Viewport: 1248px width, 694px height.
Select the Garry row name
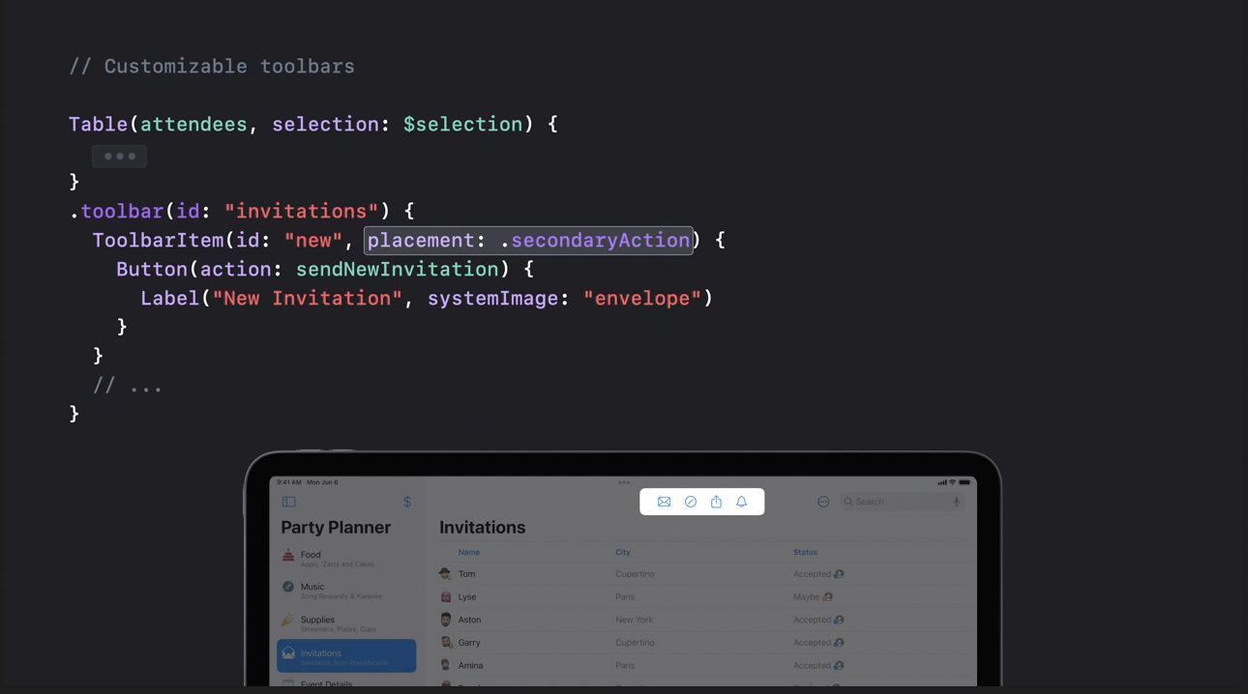tap(469, 643)
